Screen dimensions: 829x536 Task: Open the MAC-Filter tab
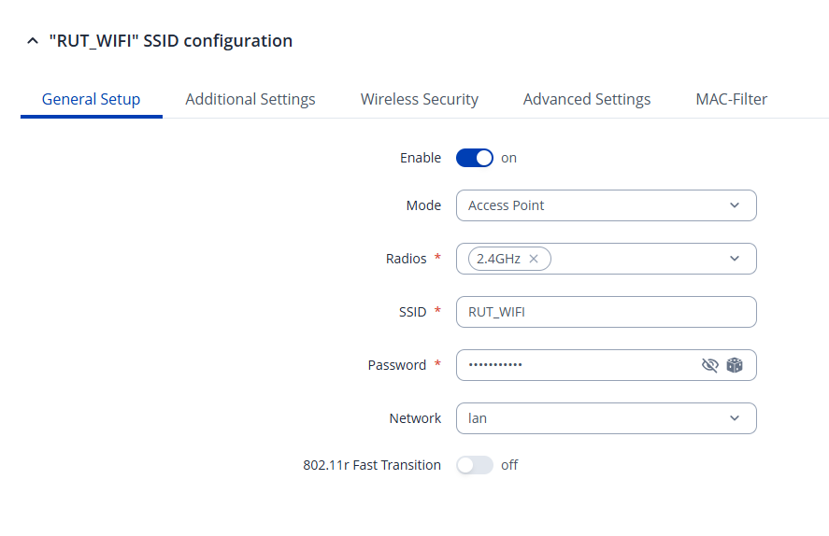tap(731, 99)
